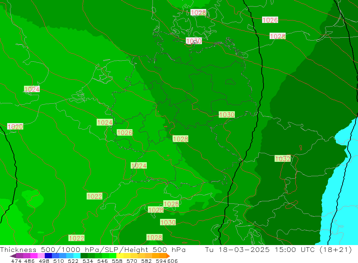The height and width of the screenshot is (263, 358).
Task: Click the 606 legend value
Action: (x=173, y=261)
